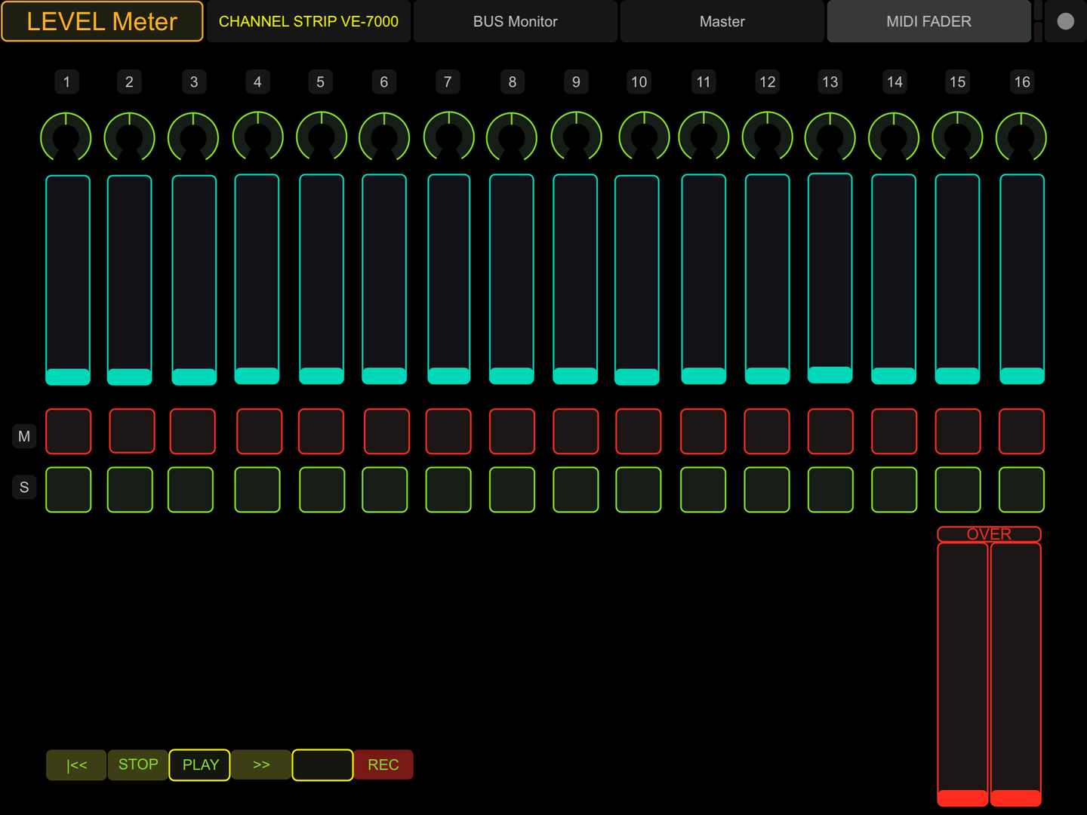Mute channel 8 with red button
The width and height of the screenshot is (1087, 815).
[x=512, y=432]
